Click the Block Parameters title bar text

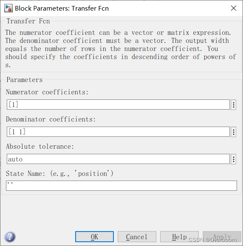coord(62,8)
